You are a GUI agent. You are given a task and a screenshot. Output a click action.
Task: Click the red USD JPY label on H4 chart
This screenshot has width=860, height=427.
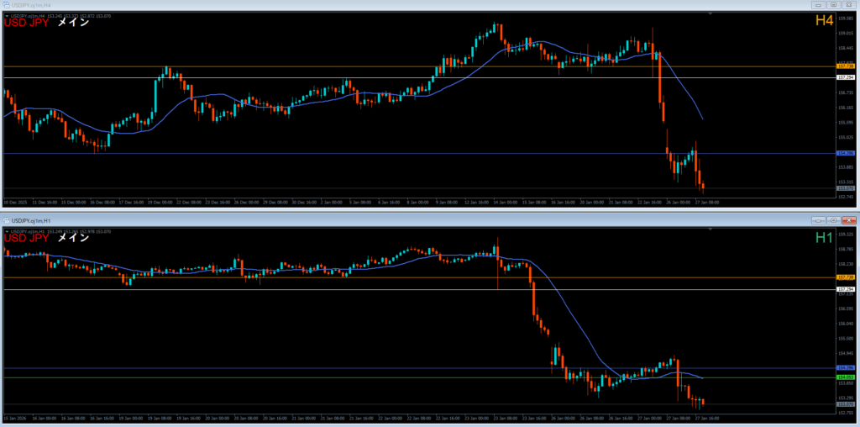(x=26, y=24)
